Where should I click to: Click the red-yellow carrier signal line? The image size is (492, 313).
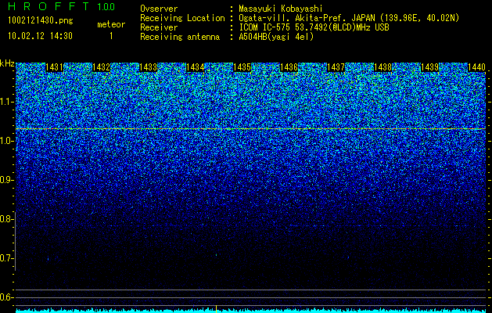click(250, 128)
